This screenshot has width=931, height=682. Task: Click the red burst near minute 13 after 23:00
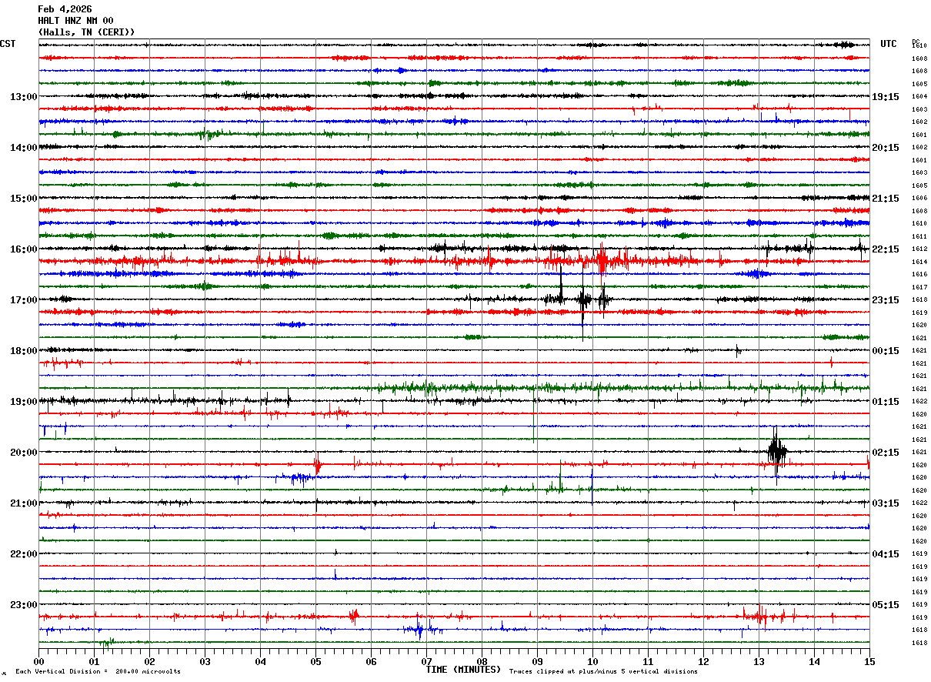(x=762, y=616)
